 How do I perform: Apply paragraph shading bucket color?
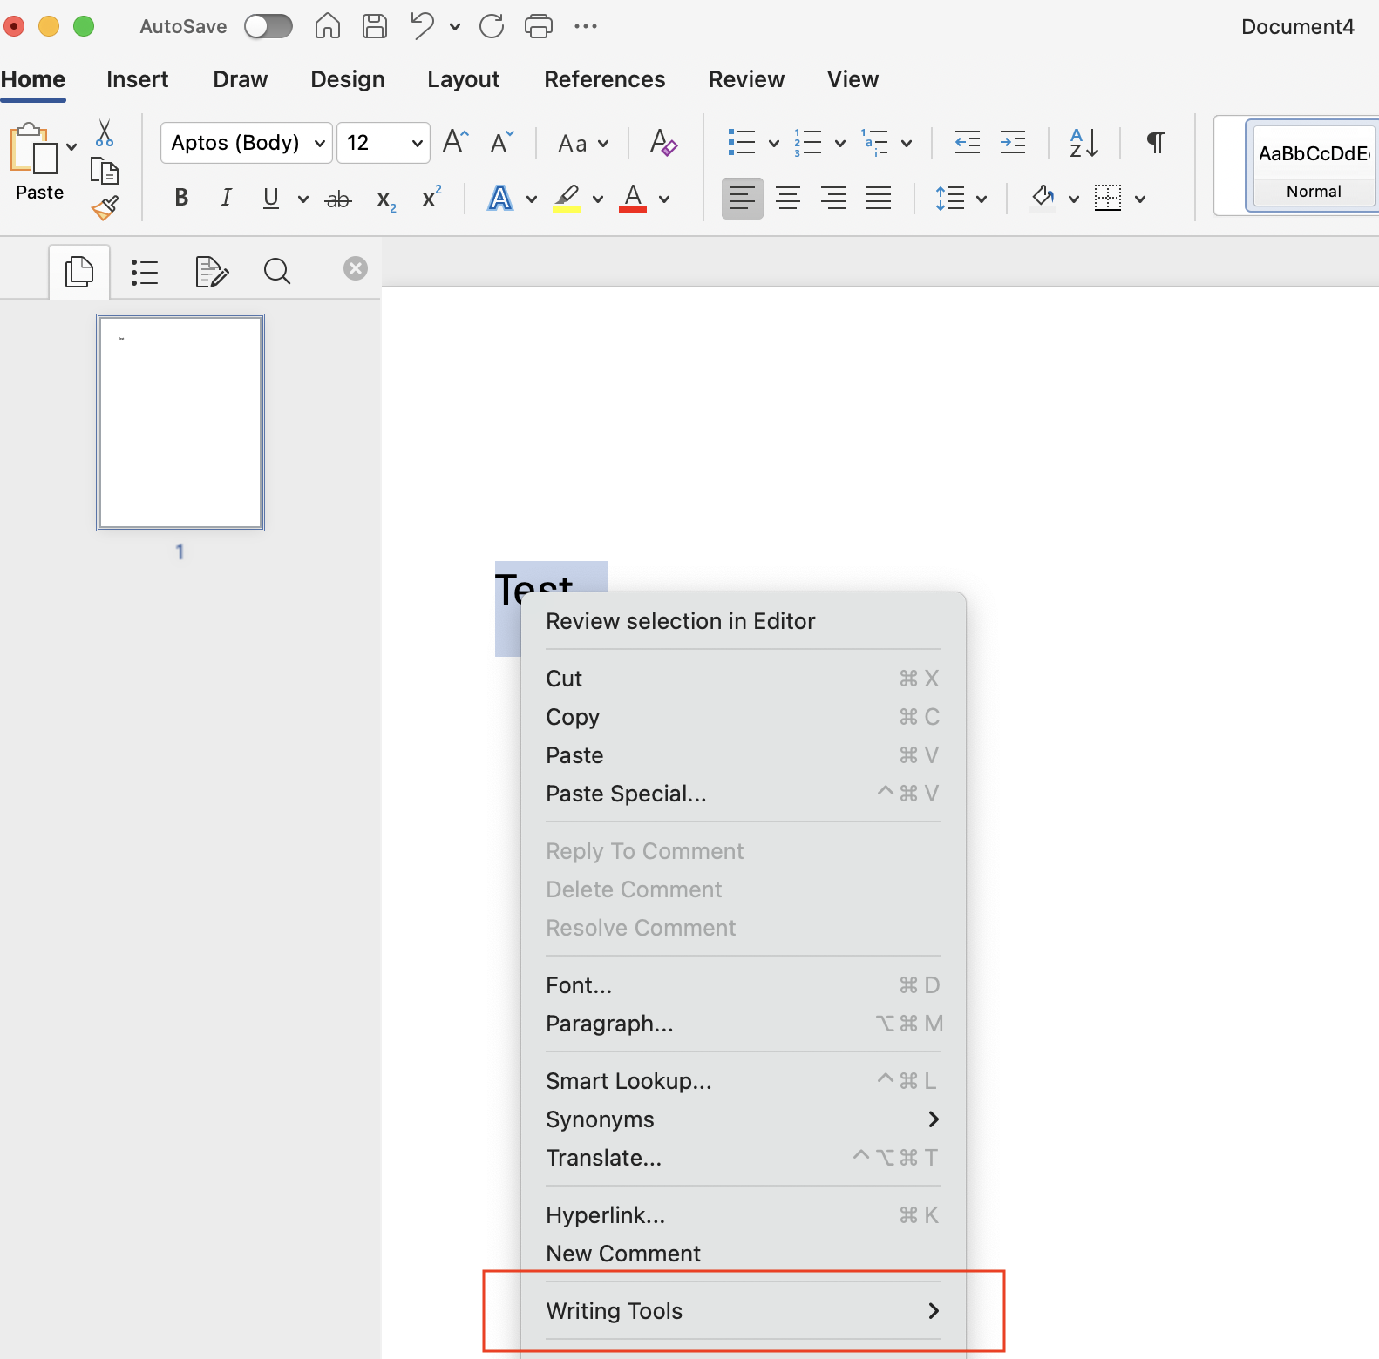pos(1043,198)
